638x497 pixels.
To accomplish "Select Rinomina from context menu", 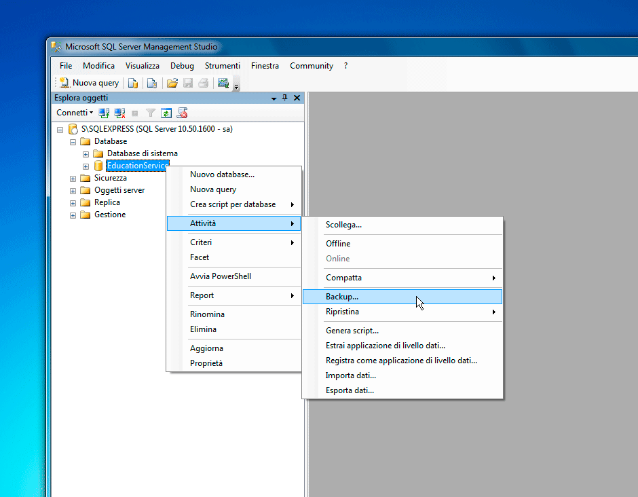I will pos(234,314).
